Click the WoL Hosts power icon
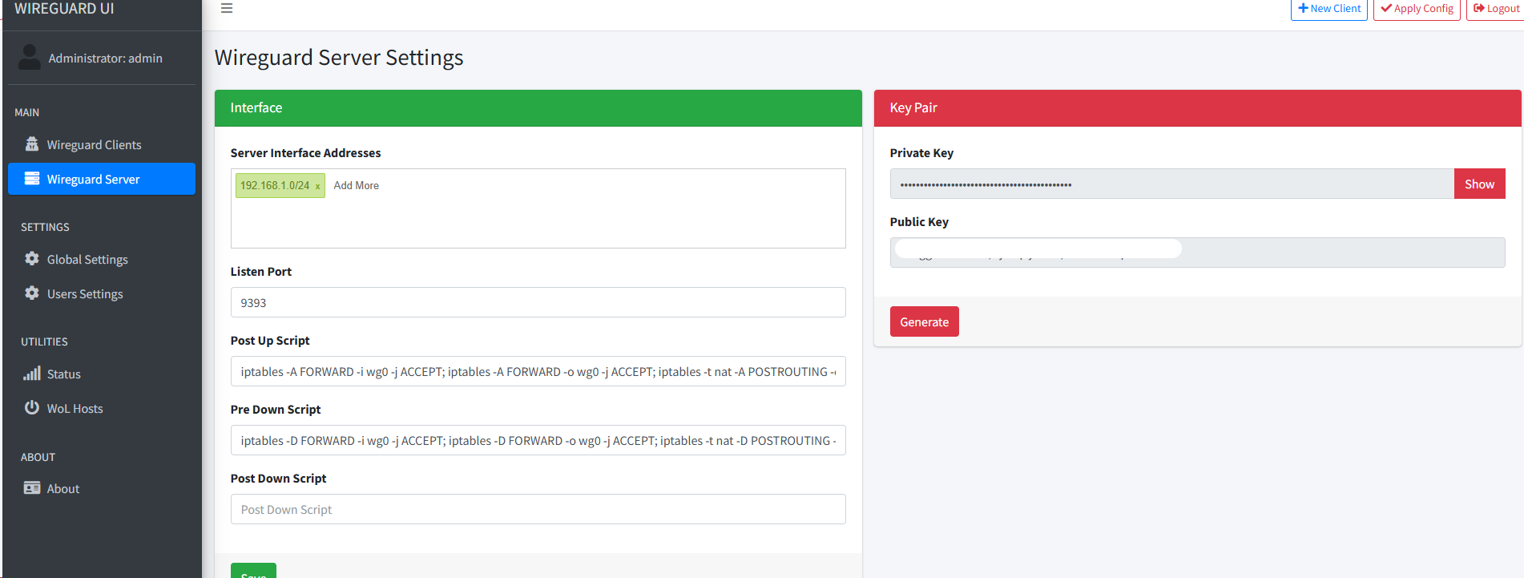 tap(32, 407)
